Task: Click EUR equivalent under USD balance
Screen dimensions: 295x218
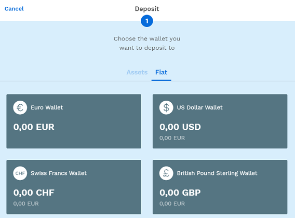Action: (x=172, y=138)
